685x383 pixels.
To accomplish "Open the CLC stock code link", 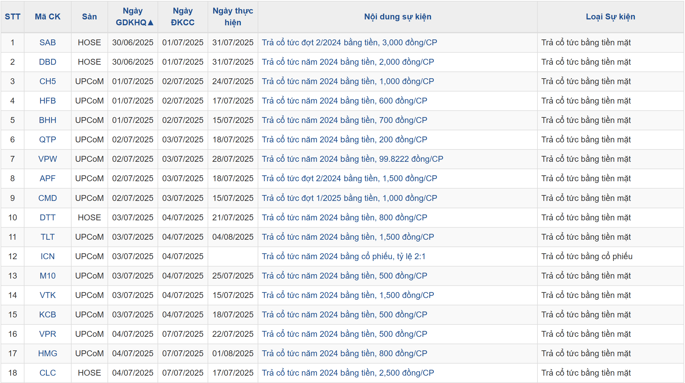I will 47,373.
